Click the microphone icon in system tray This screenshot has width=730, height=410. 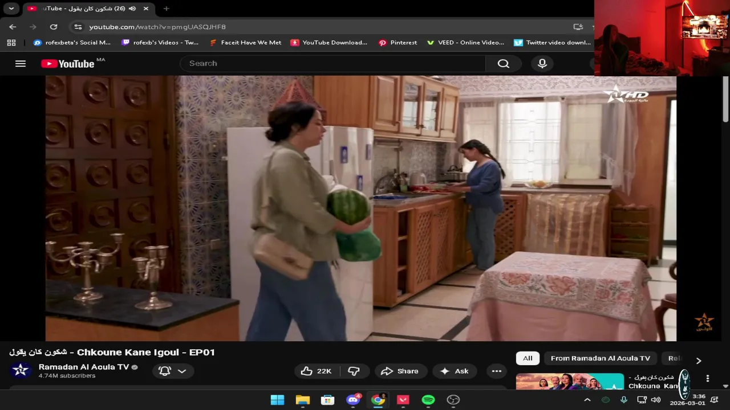coord(623,400)
